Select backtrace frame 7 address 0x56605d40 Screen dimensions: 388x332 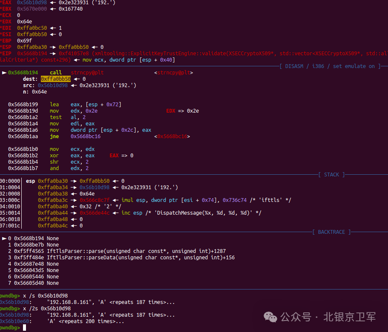[x=29, y=283]
